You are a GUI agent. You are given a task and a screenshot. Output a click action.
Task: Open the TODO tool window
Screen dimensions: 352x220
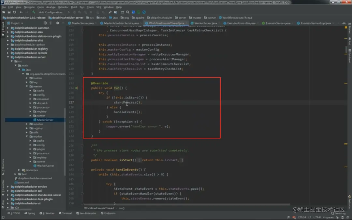coord(14,213)
